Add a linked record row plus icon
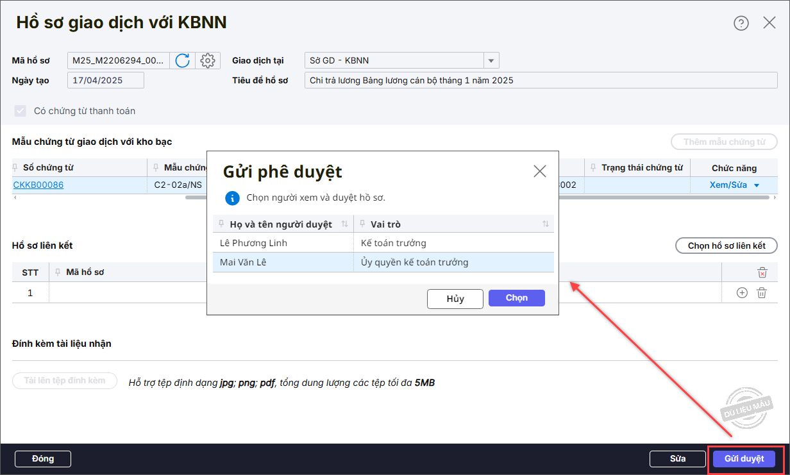The height and width of the screenshot is (475, 790). [x=742, y=293]
